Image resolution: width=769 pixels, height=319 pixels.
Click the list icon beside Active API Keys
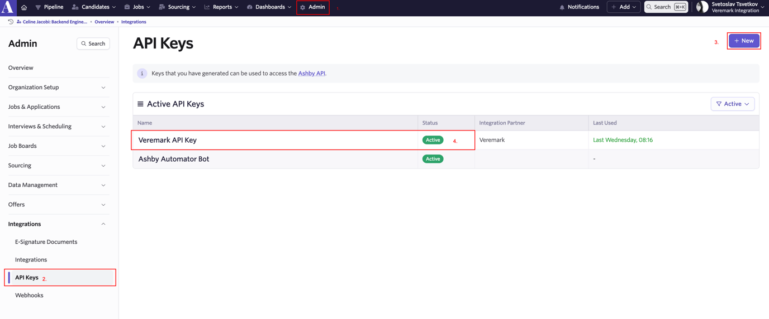click(140, 104)
